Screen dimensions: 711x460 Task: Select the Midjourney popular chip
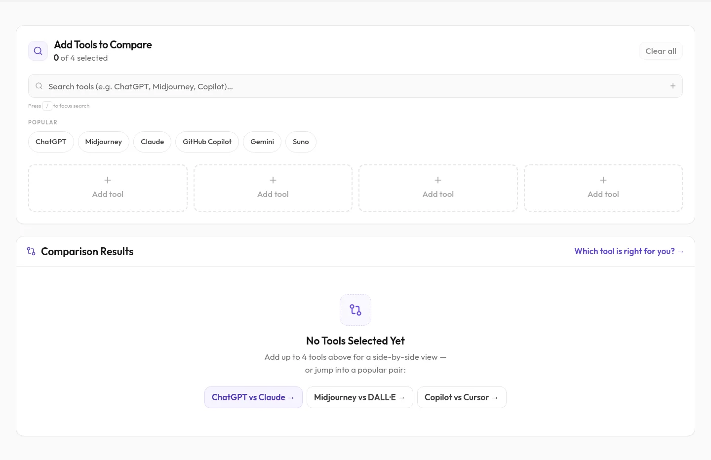tap(104, 142)
